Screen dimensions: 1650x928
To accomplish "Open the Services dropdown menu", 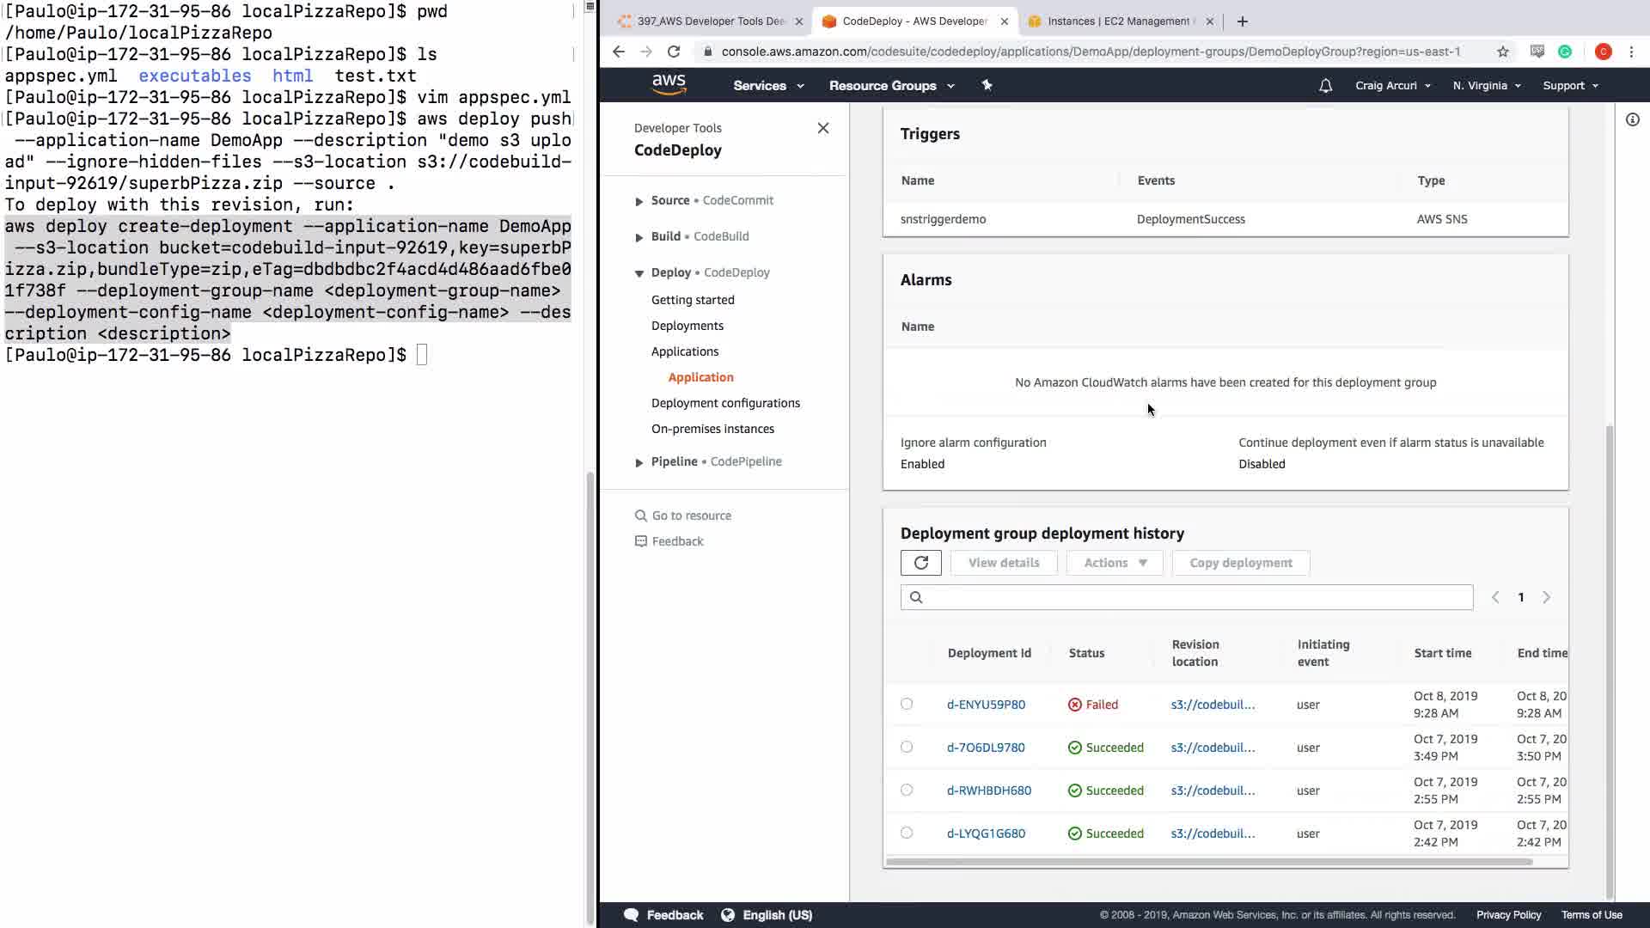I will pyautogui.click(x=767, y=86).
